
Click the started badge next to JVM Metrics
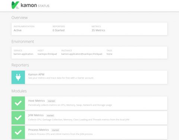point(50,115)
